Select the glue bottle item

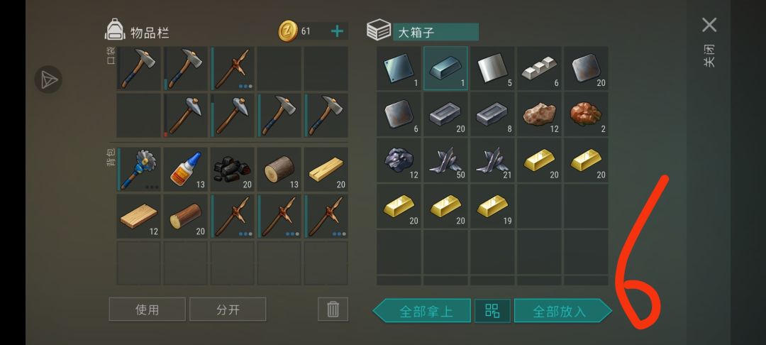185,169
